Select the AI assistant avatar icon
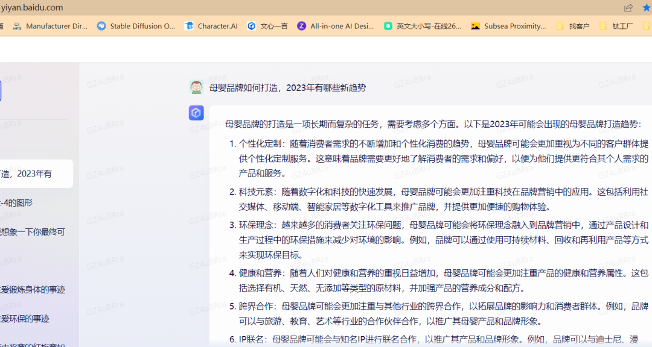This screenshot has width=652, height=347. (x=196, y=113)
